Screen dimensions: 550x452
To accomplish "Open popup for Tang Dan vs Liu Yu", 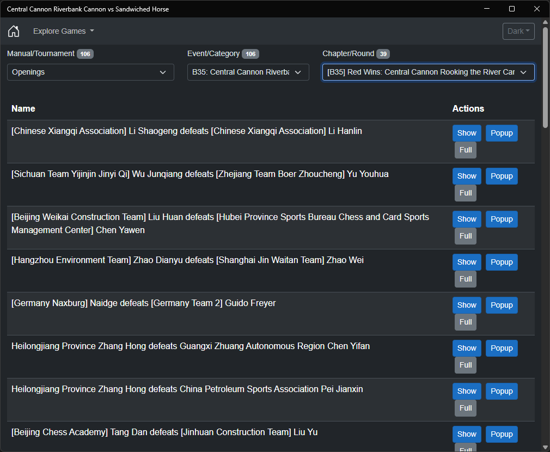I will [502, 434].
